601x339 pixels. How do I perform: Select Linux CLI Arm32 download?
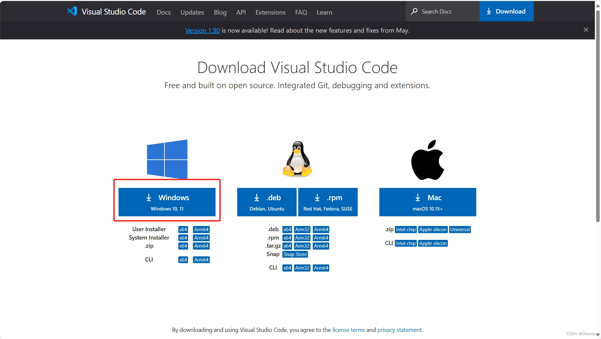pos(302,268)
